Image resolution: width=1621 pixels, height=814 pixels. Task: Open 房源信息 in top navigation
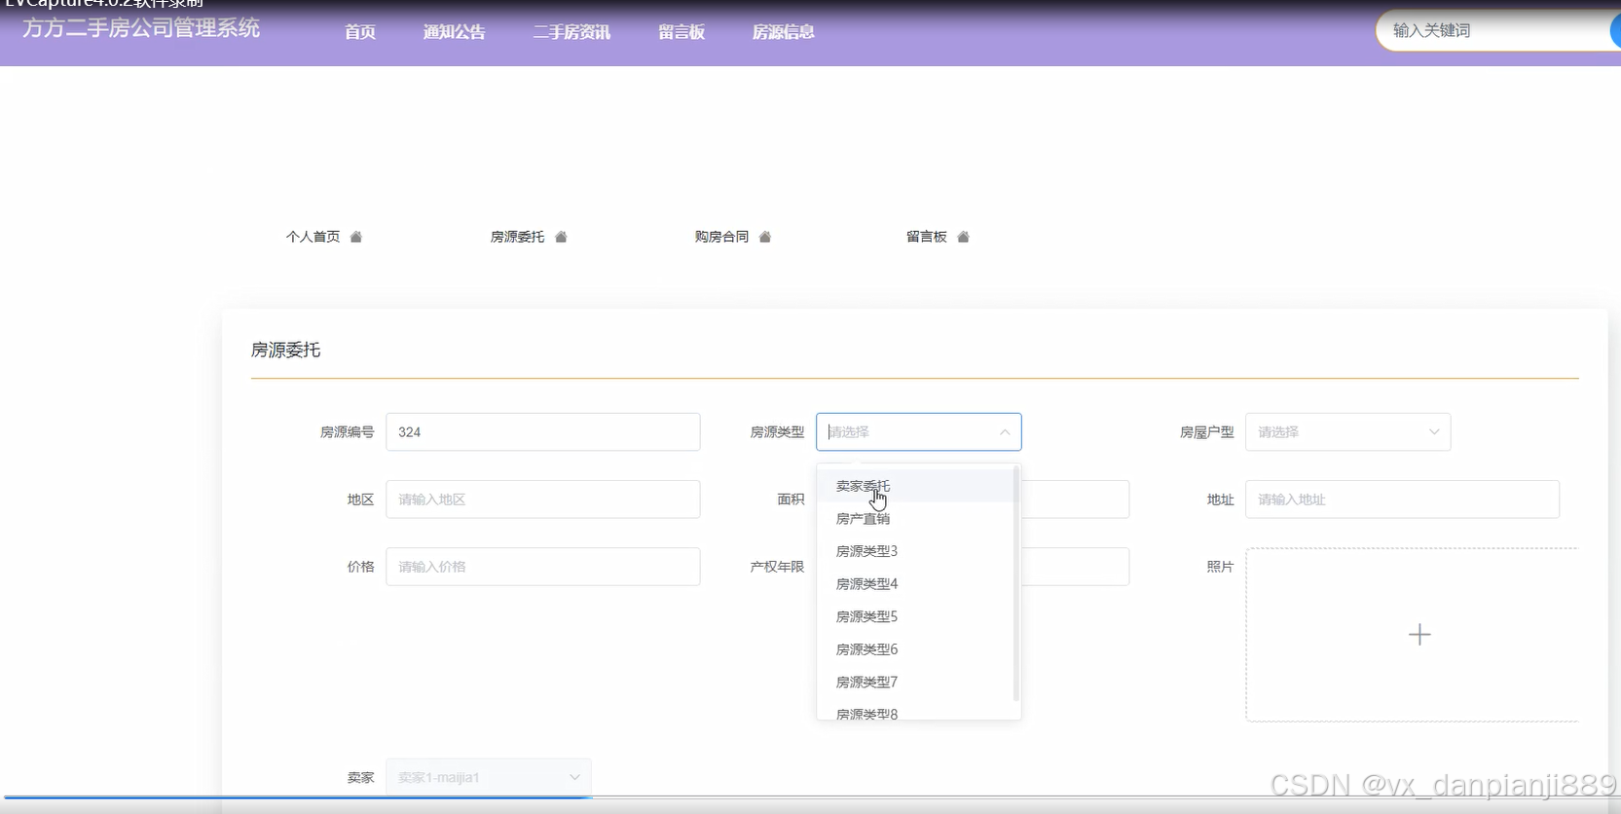[784, 32]
